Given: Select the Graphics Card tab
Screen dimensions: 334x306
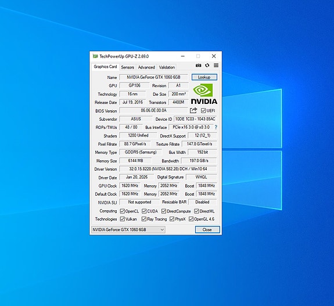Looking at the screenshot, I should tap(105, 67).
